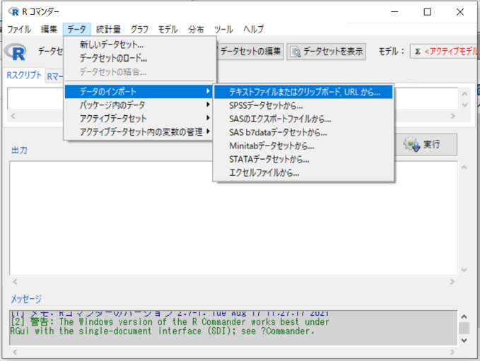Import from Minitabデータセットから...
Viewport: 480px width, 361px height.
[303, 146]
